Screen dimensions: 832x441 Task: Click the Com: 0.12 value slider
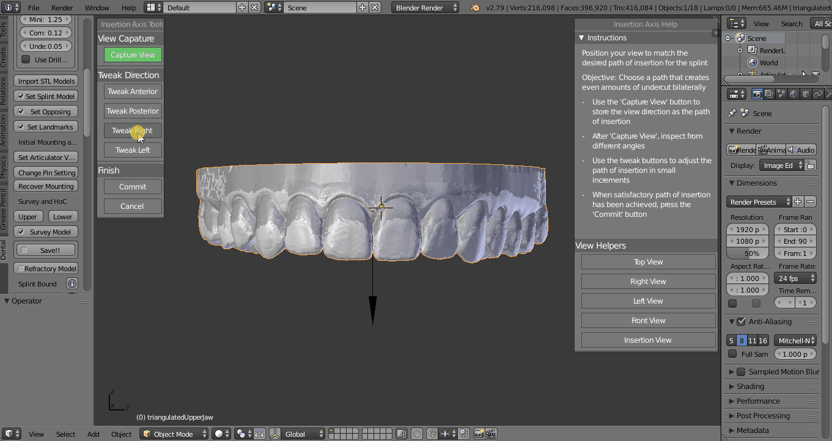(46, 32)
